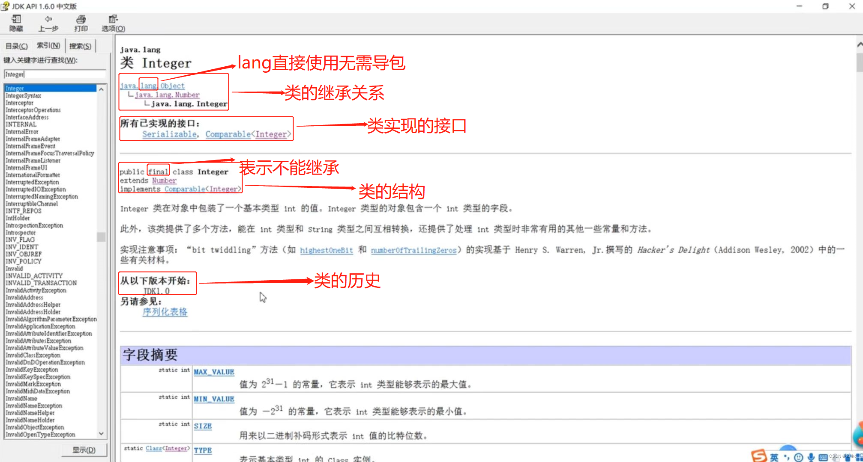Screen dimensions: 863x462
Task: Open the Index (索引) tab
Action: pyautogui.click(x=48, y=45)
